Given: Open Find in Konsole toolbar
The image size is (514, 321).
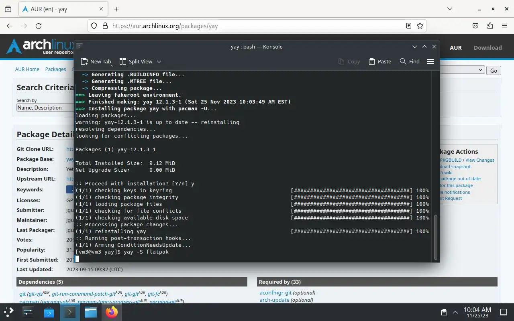Looking at the screenshot, I should pyautogui.click(x=410, y=61).
